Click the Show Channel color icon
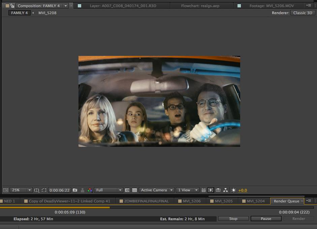This screenshot has width=317, height=229. click(x=90, y=190)
